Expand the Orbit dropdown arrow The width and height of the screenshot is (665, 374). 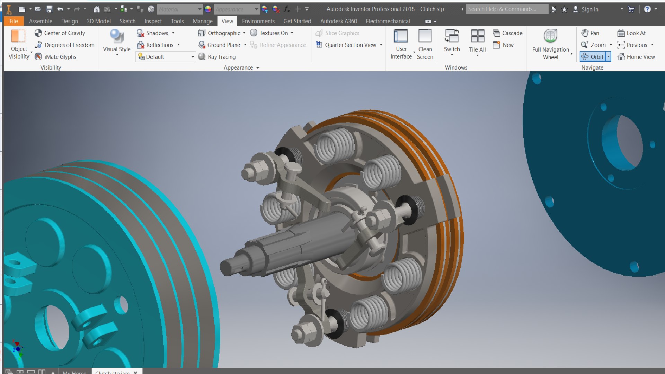tap(609, 57)
